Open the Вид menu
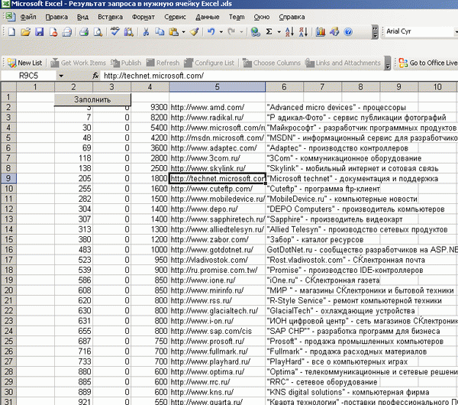The image size is (458, 405). click(x=82, y=17)
